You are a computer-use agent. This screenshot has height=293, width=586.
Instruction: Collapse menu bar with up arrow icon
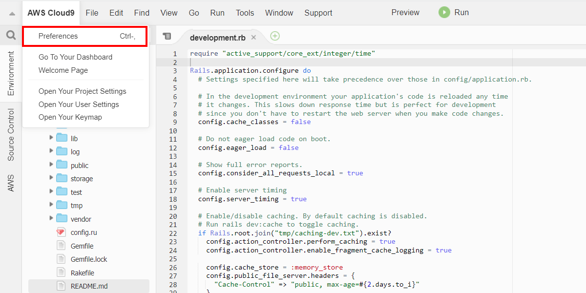click(x=12, y=13)
